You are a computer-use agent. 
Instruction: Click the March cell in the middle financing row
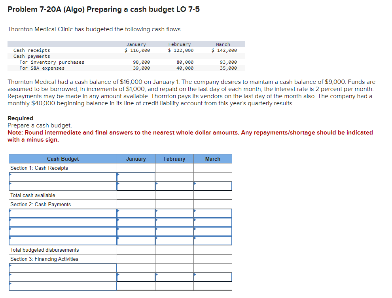pos(213,277)
